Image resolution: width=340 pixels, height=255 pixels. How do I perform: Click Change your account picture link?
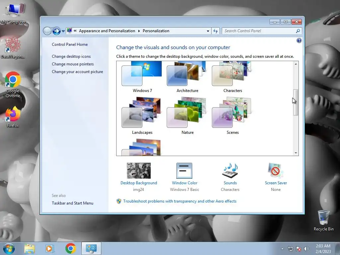[x=77, y=72]
